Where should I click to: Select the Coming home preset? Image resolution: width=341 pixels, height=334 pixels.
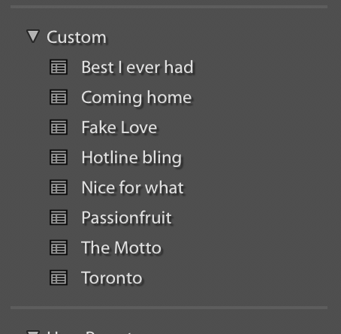137,98
